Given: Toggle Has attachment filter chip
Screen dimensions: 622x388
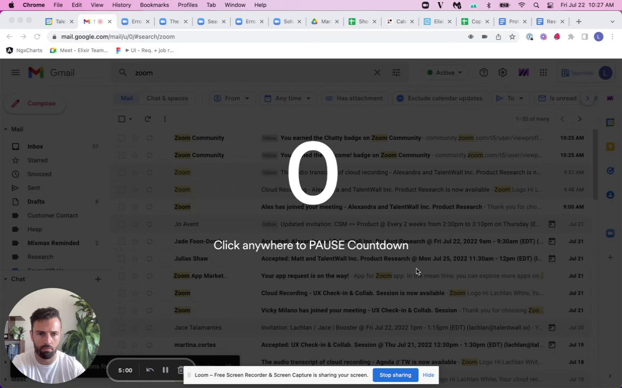Looking at the screenshot, I should [x=354, y=98].
